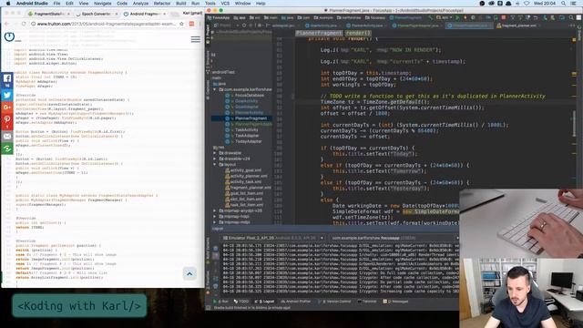Click the Apple menu icon
The width and height of the screenshot is (583, 328).
pos(8,4)
